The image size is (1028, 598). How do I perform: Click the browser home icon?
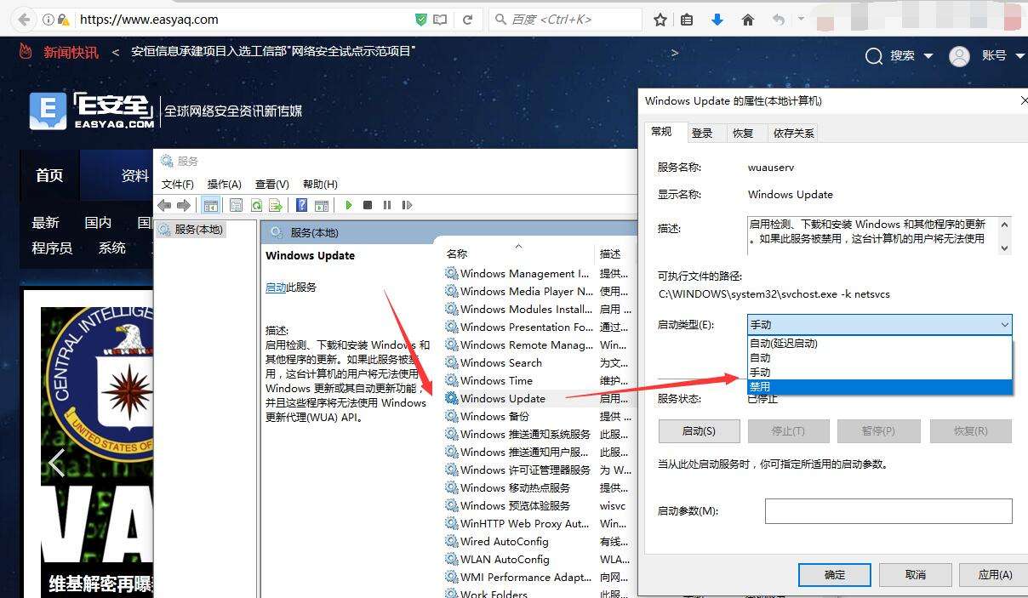(x=748, y=19)
